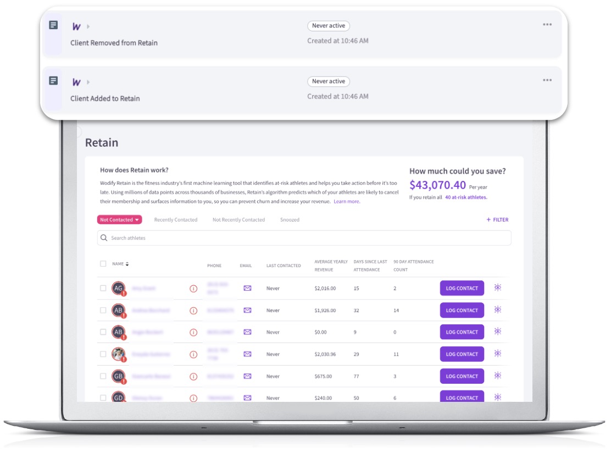This screenshot has width=611, height=453.
Task: Click the + FILTER button
Action: pyautogui.click(x=498, y=220)
